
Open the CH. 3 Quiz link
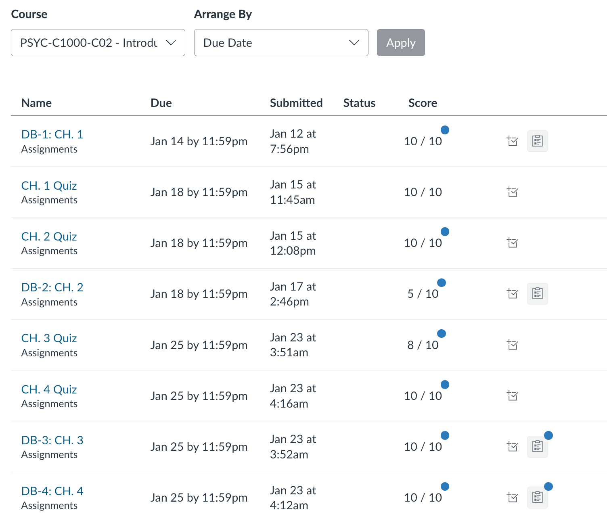tap(49, 338)
